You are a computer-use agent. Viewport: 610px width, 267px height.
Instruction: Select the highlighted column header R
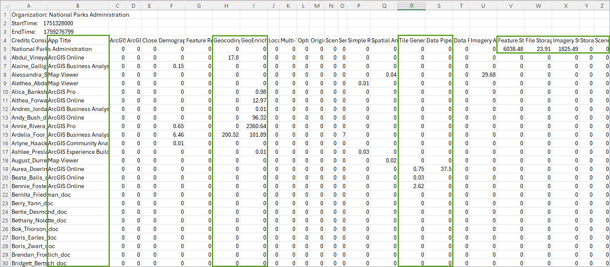(x=411, y=6)
